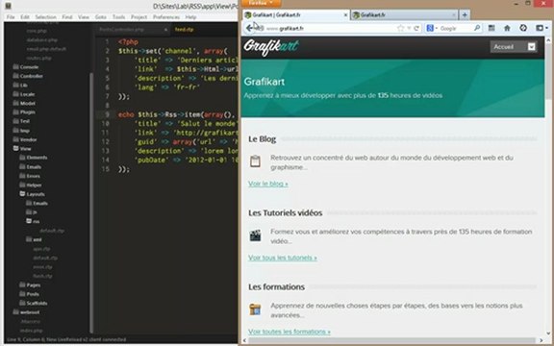554x346 pixels.
Task: Open the Project menu
Action: 138,17
